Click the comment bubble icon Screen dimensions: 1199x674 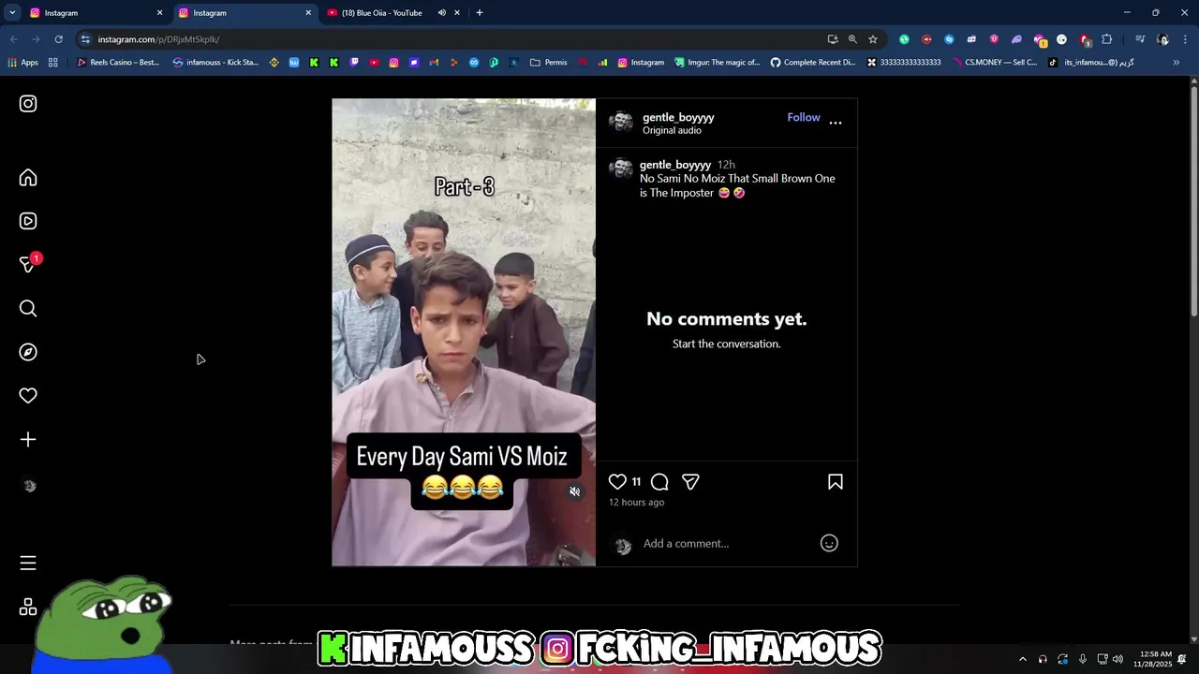click(659, 481)
